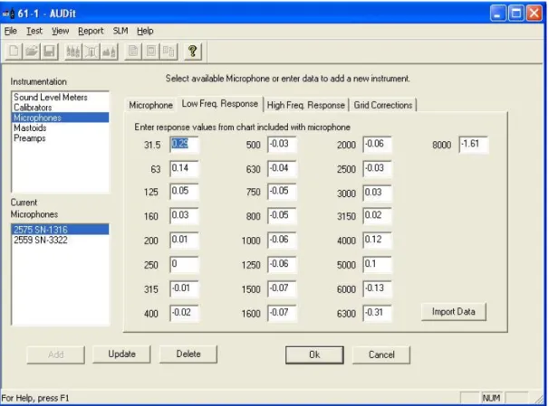Viewport: 549px width, 406px height.
Task: Click the two-instruments toolbar icon left of report icons
Action: [x=109, y=52]
